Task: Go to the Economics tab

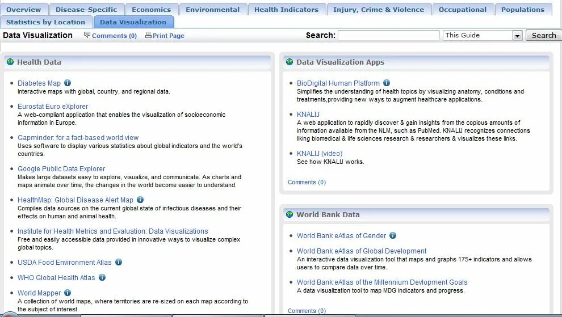Action: click(151, 10)
